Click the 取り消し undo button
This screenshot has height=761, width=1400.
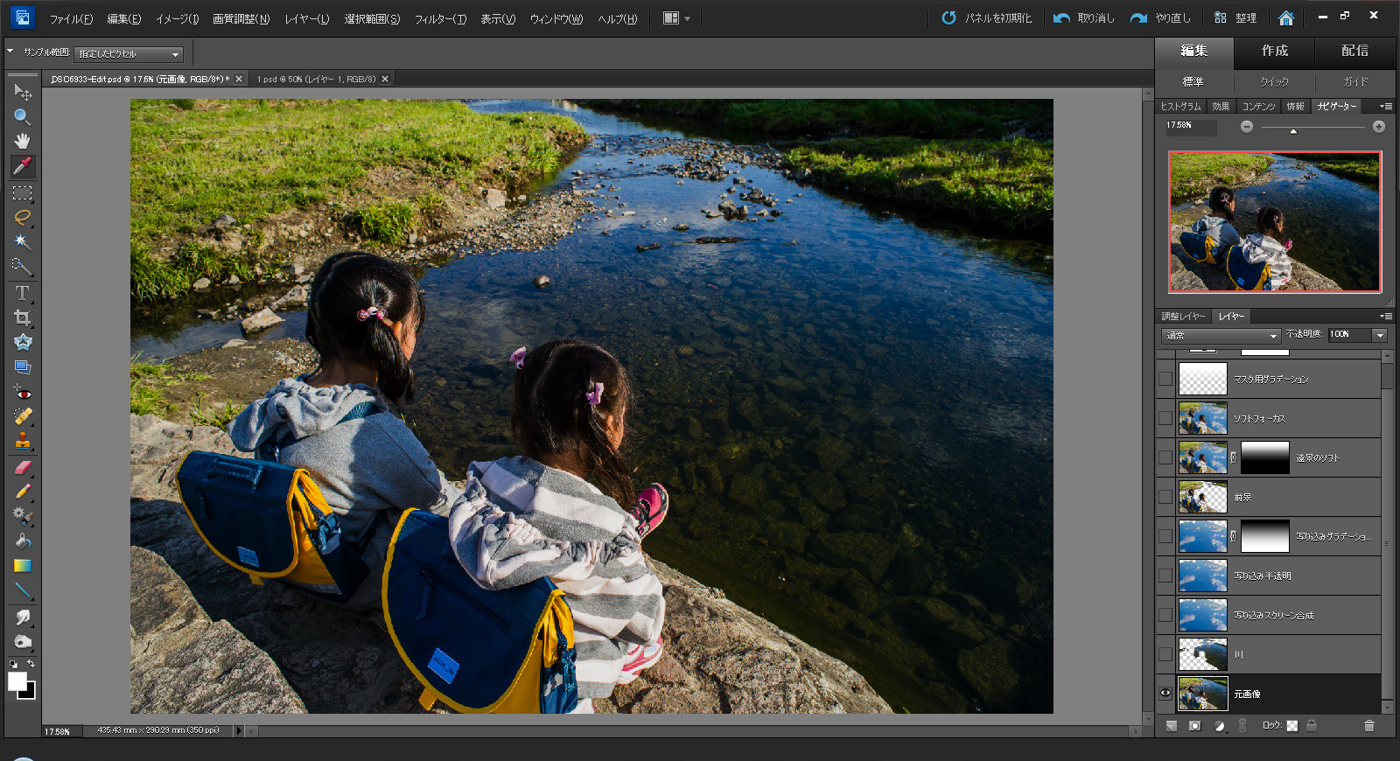tap(1084, 17)
